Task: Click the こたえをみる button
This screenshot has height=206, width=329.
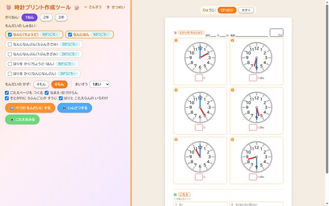Action: 22,119
